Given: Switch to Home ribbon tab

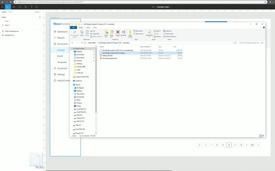Looking at the screenshot, I should (x=80, y=27).
